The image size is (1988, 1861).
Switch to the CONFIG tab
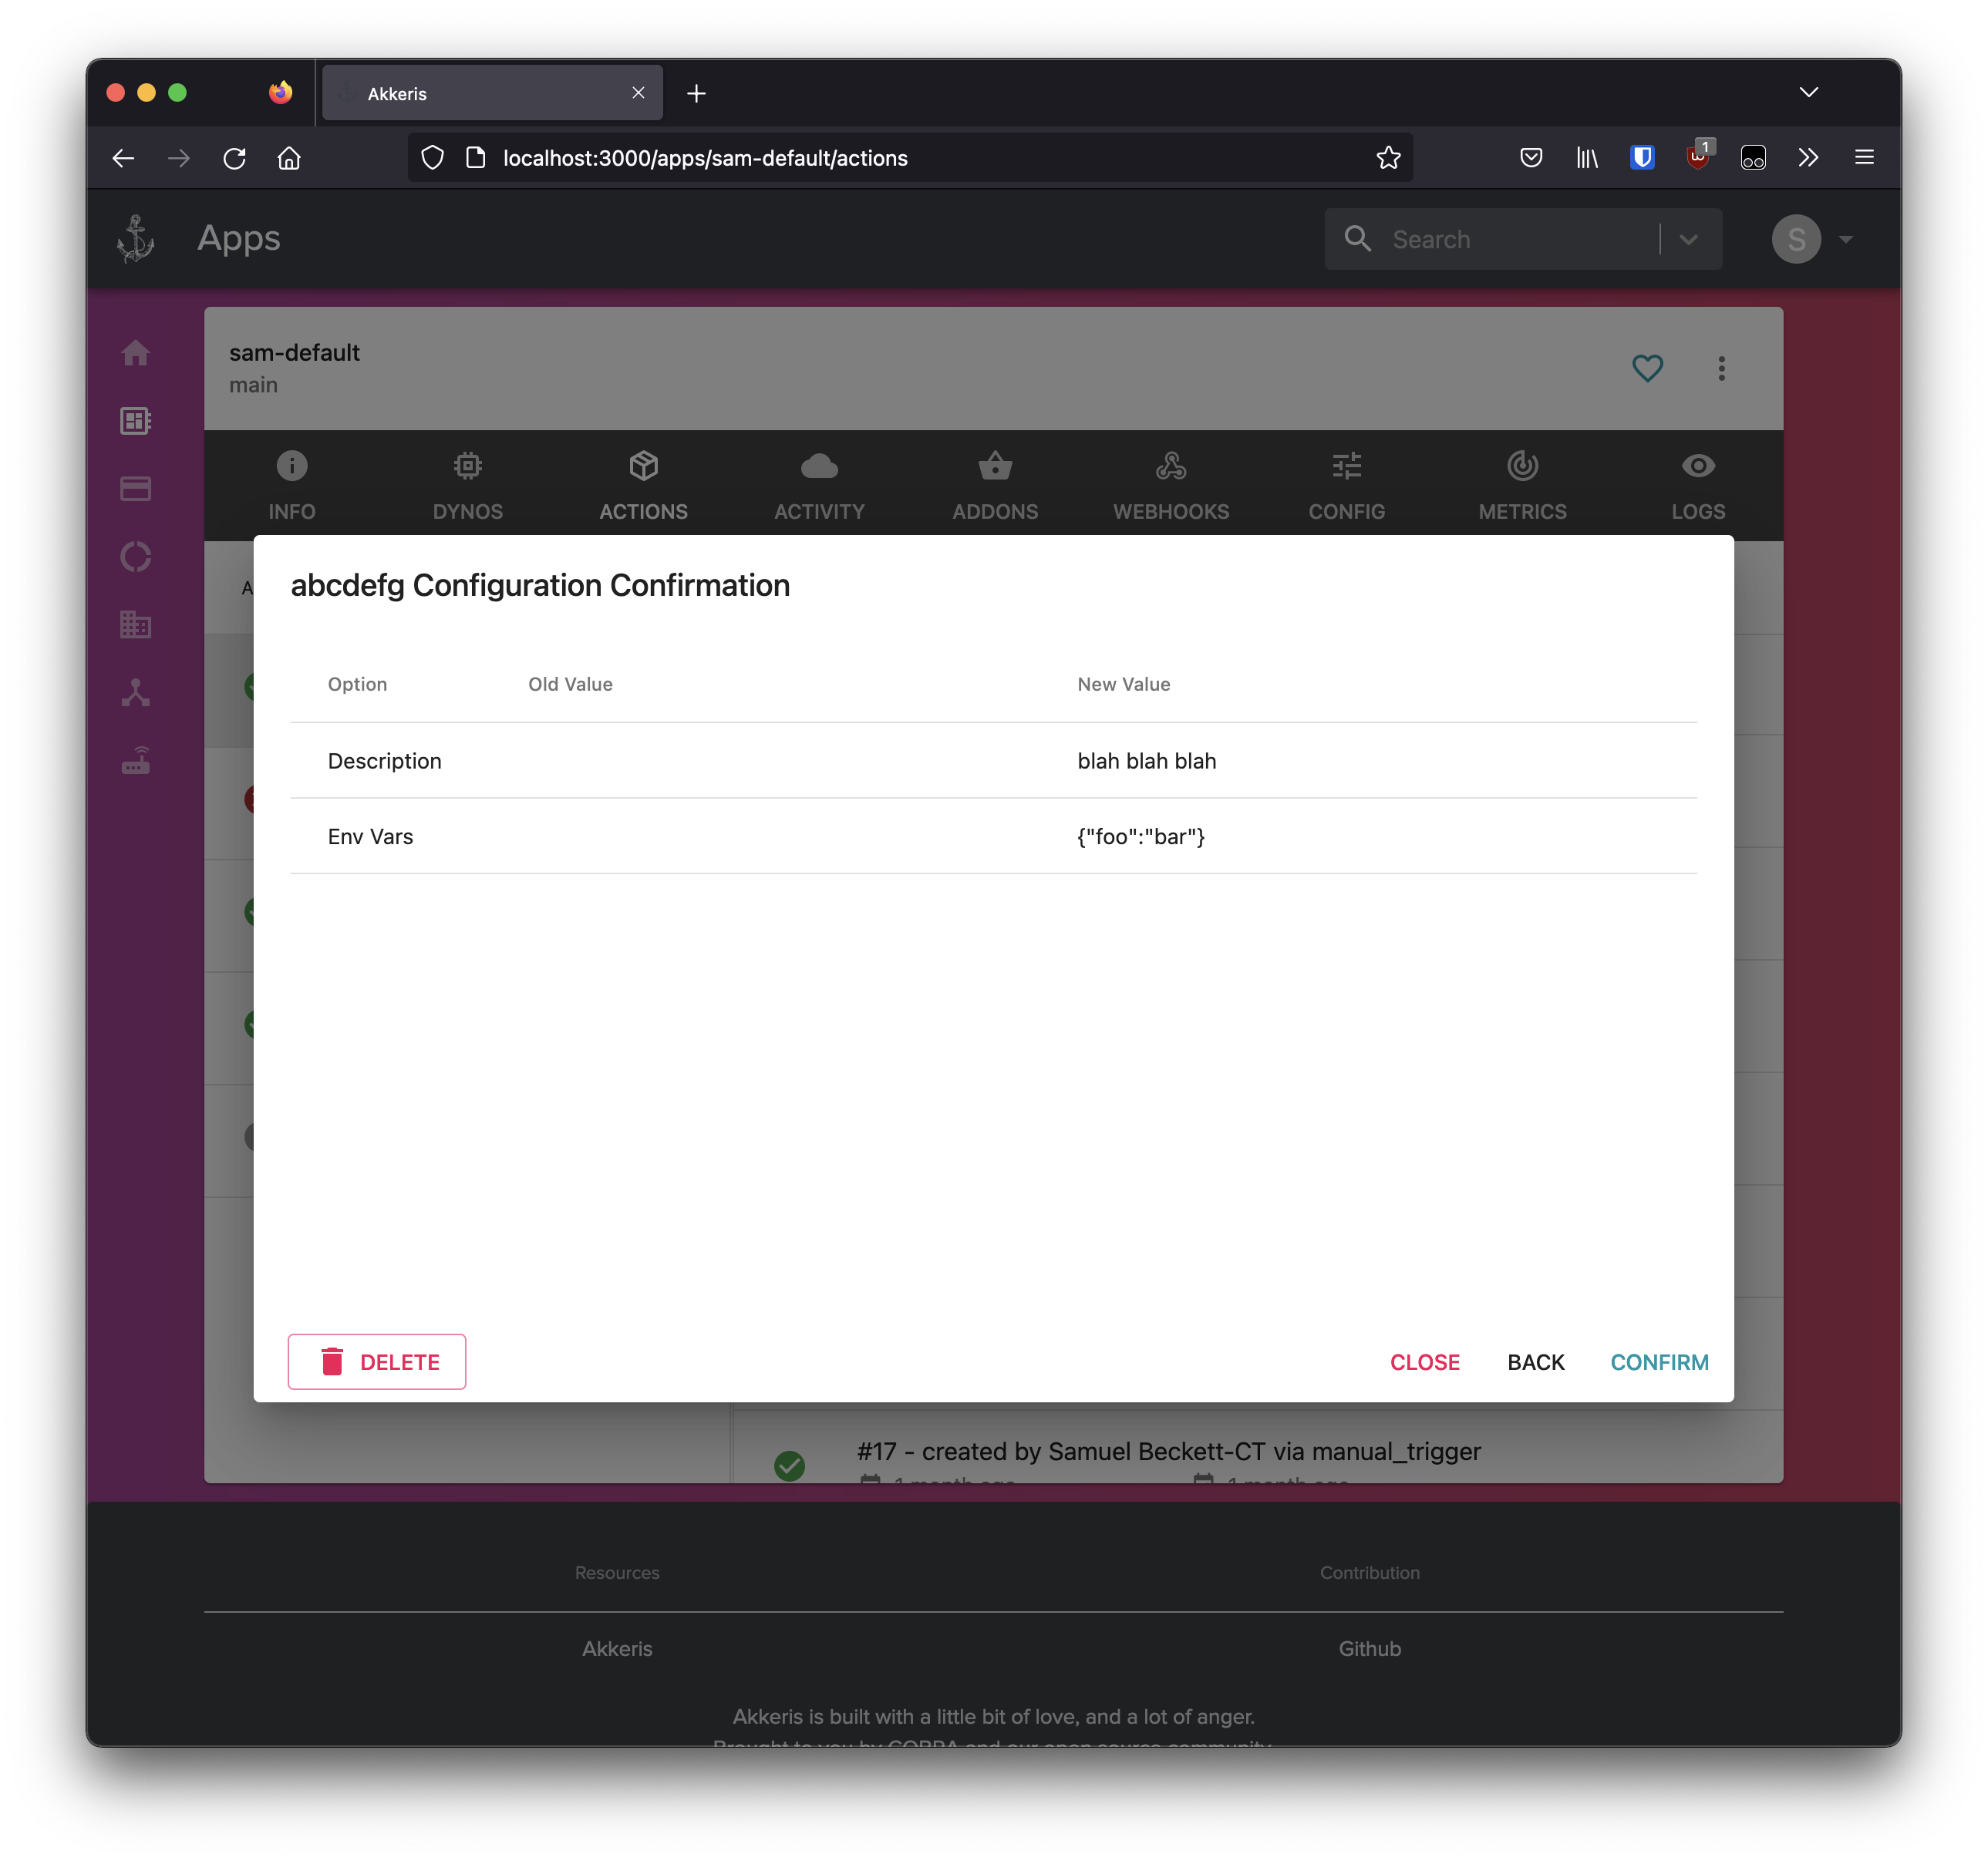point(1346,486)
